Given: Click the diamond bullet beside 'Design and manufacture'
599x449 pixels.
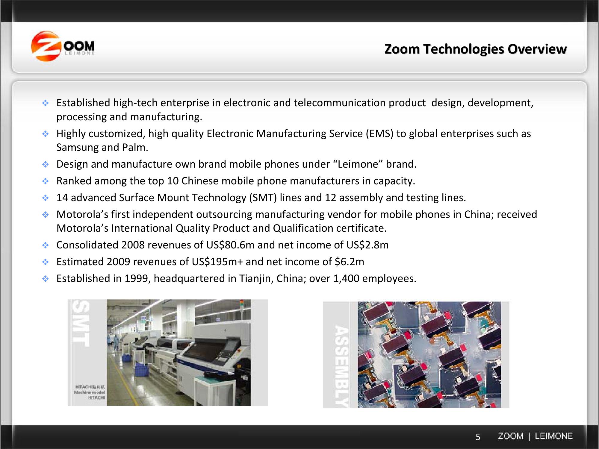Looking at the screenshot, I should pyautogui.click(x=45, y=164).
